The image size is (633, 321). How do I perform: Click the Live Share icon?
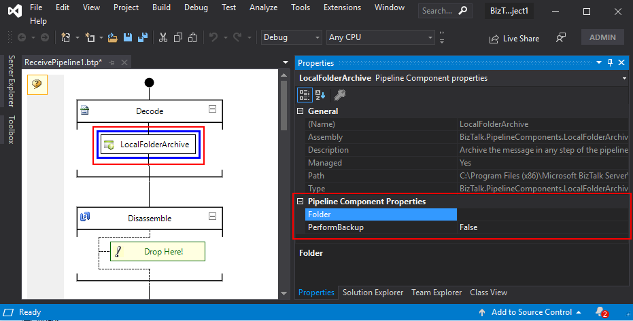pyautogui.click(x=494, y=39)
